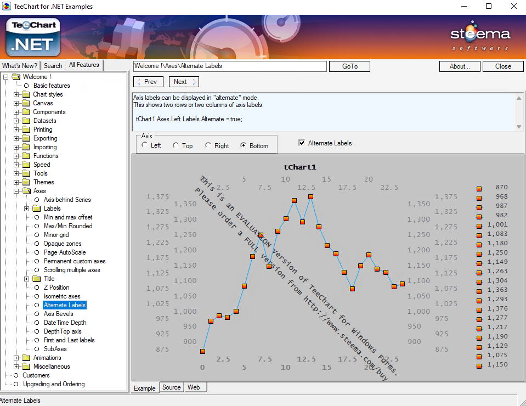Select Upgrading and Ordering item
Image resolution: width=526 pixels, height=406 pixels.
tap(54, 384)
